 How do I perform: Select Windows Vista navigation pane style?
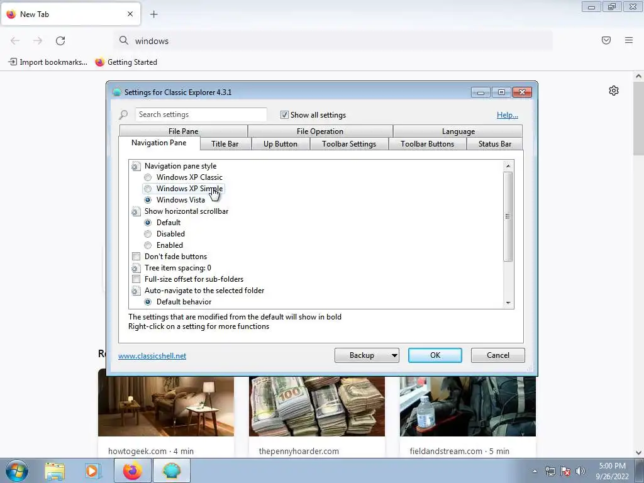(x=148, y=200)
